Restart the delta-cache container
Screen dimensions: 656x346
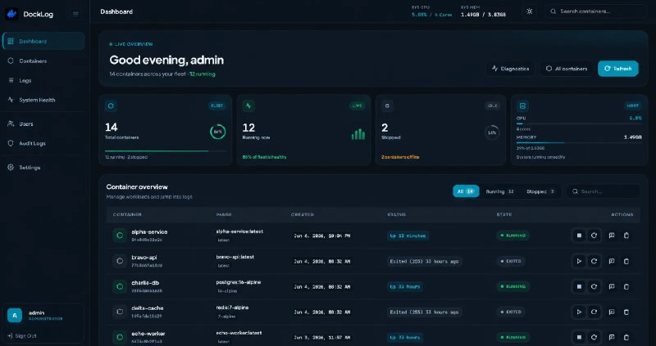(594, 312)
